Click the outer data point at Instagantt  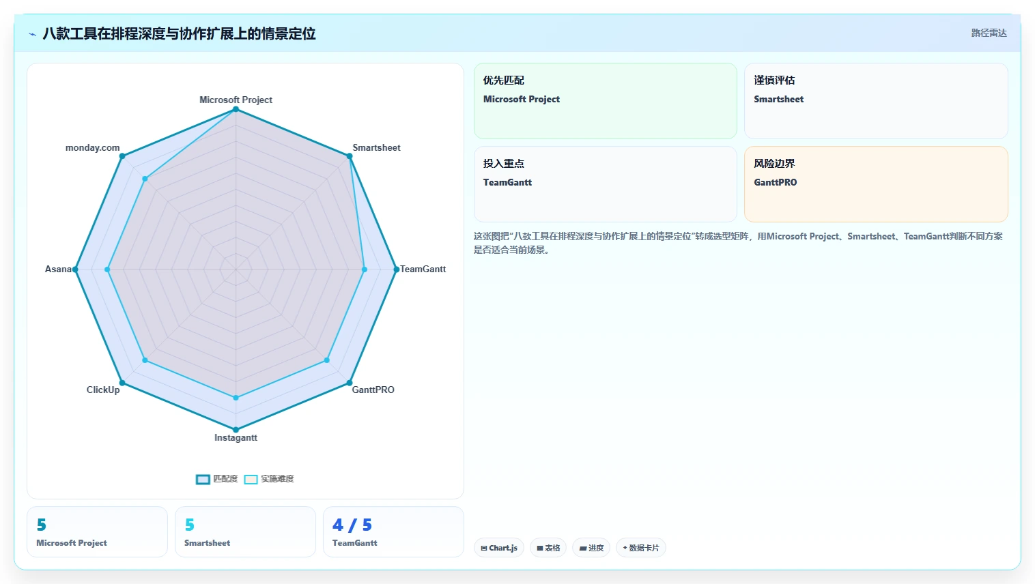pos(236,430)
